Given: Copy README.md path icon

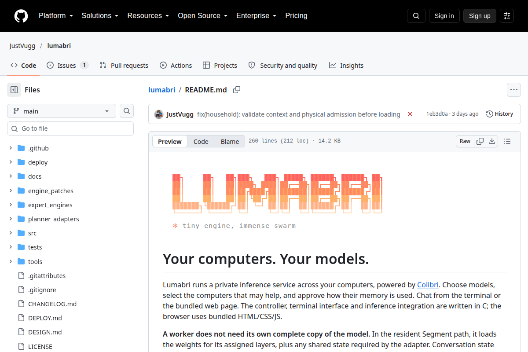Looking at the screenshot, I should pos(237,90).
